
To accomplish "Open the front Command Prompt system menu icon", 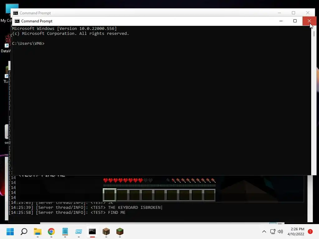I will pyautogui.click(x=17, y=21).
